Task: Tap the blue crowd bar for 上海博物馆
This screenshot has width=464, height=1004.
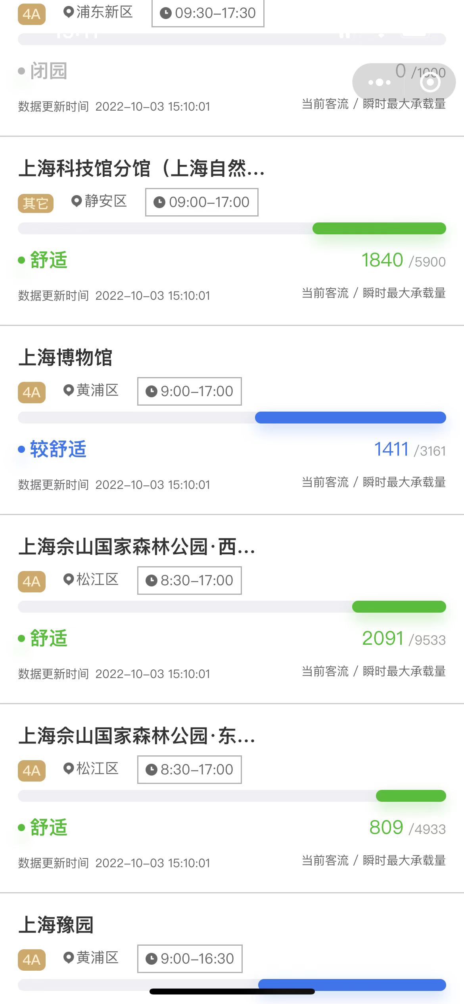Action: pyautogui.click(x=350, y=418)
